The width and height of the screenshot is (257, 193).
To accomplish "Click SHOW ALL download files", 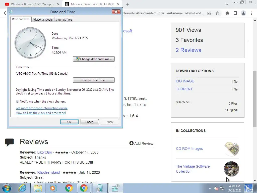I will click(x=183, y=102).
